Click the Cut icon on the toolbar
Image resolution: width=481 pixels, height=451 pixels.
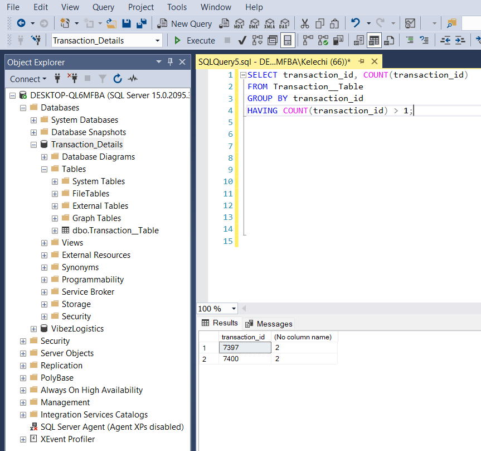[305, 25]
